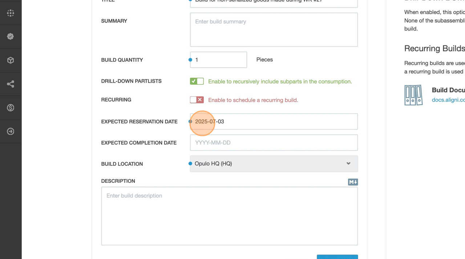
Task: Open the Build Location dropdown
Action: 274,164
